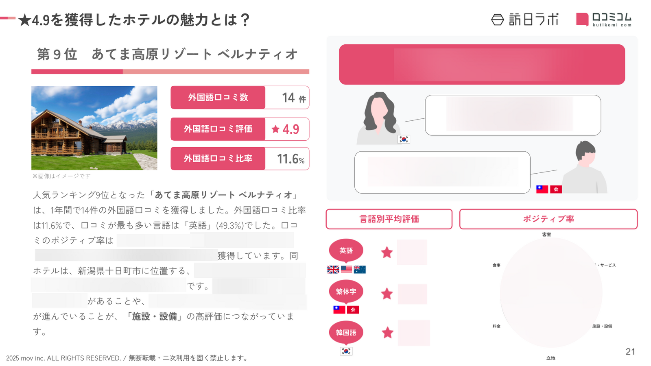Click the 外国語口コミ数 label

pyautogui.click(x=218, y=98)
